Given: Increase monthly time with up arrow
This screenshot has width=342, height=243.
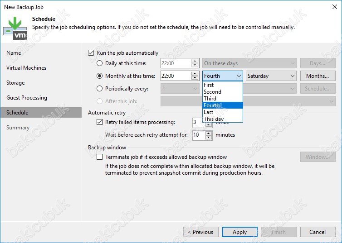Looking at the screenshot, I should 195,74.
